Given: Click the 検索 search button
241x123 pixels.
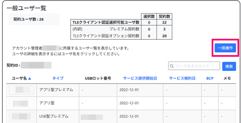Looking at the screenshot, I should tap(229, 66).
